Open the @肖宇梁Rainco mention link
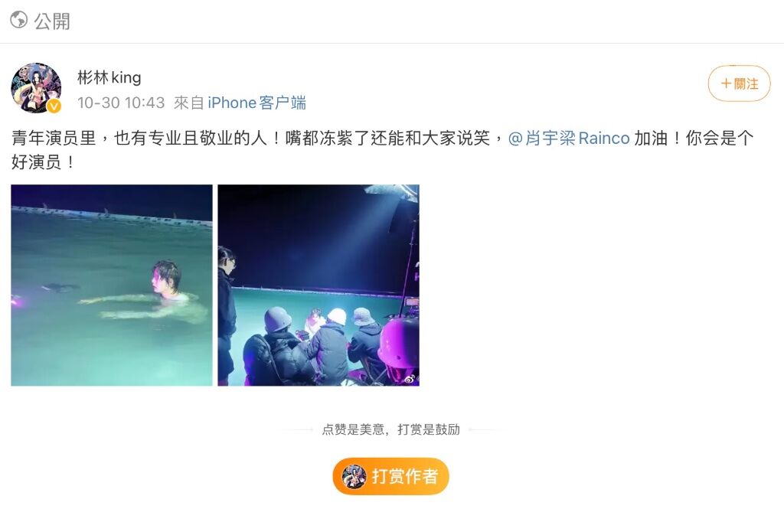 [569, 138]
